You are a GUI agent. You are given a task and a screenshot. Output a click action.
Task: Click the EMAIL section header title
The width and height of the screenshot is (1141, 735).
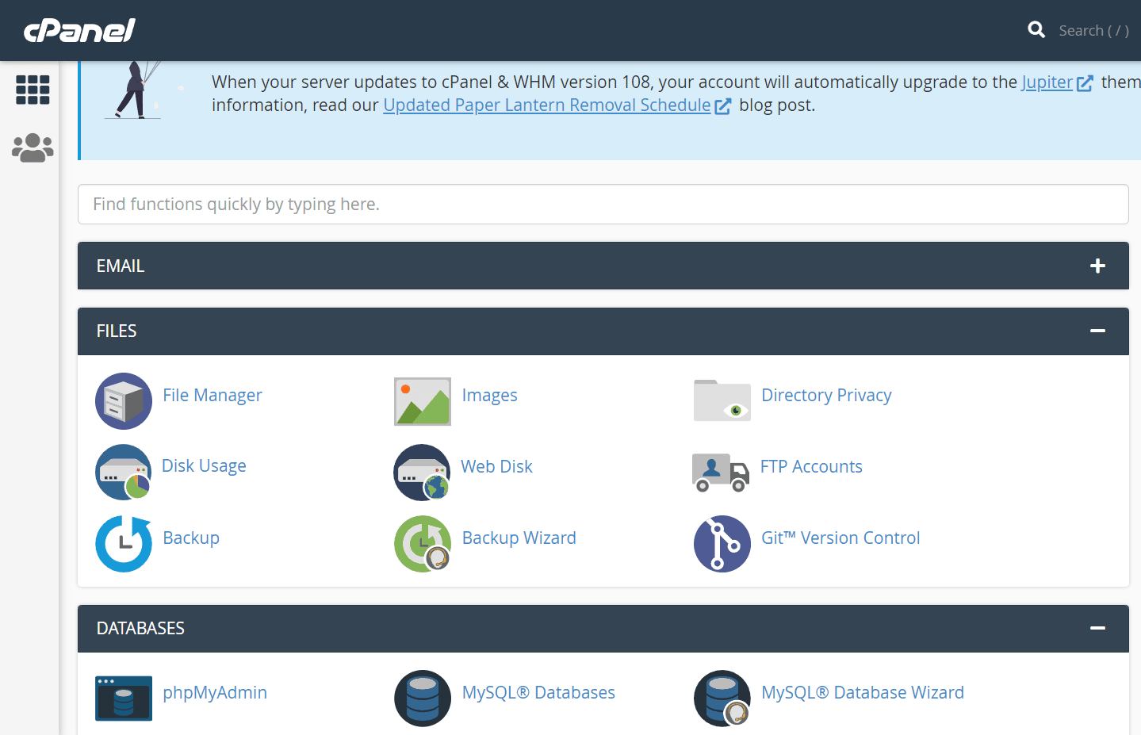121,266
